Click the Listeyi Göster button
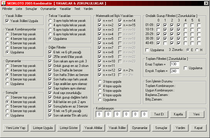210x138 pixels. point(69,128)
